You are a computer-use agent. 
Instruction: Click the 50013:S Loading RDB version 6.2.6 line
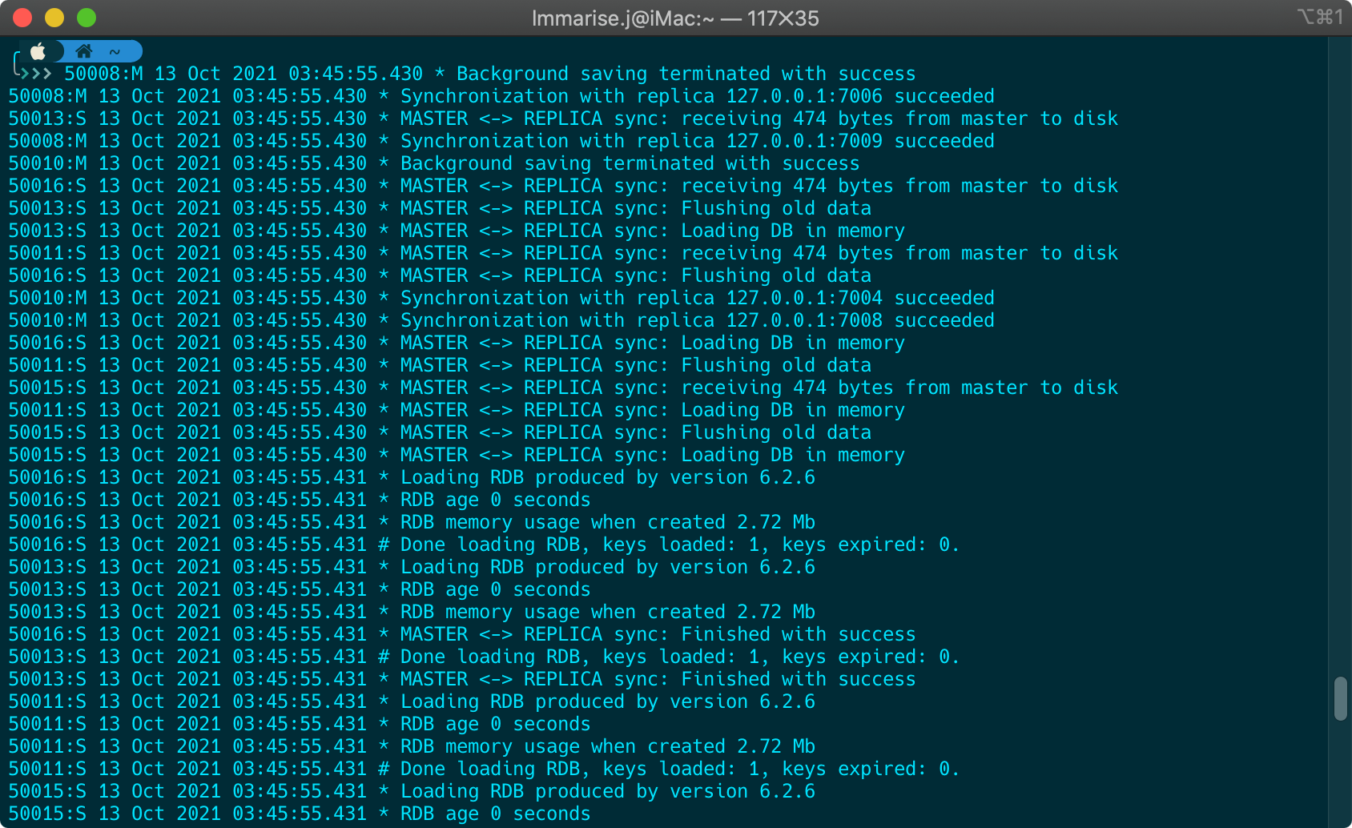pos(412,567)
